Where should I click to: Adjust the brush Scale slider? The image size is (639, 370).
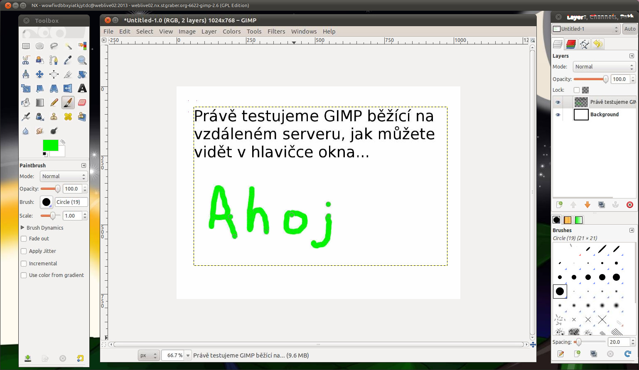[51, 216]
